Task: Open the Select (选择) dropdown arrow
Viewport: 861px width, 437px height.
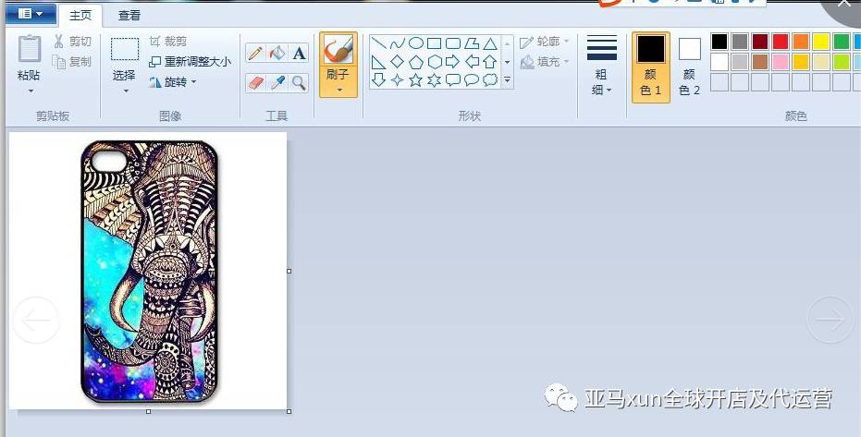Action: (x=125, y=91)
